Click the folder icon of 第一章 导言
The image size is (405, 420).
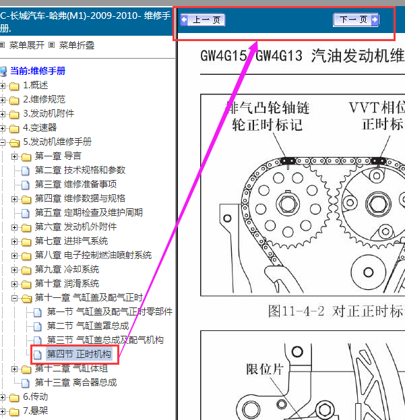[26, 157]
